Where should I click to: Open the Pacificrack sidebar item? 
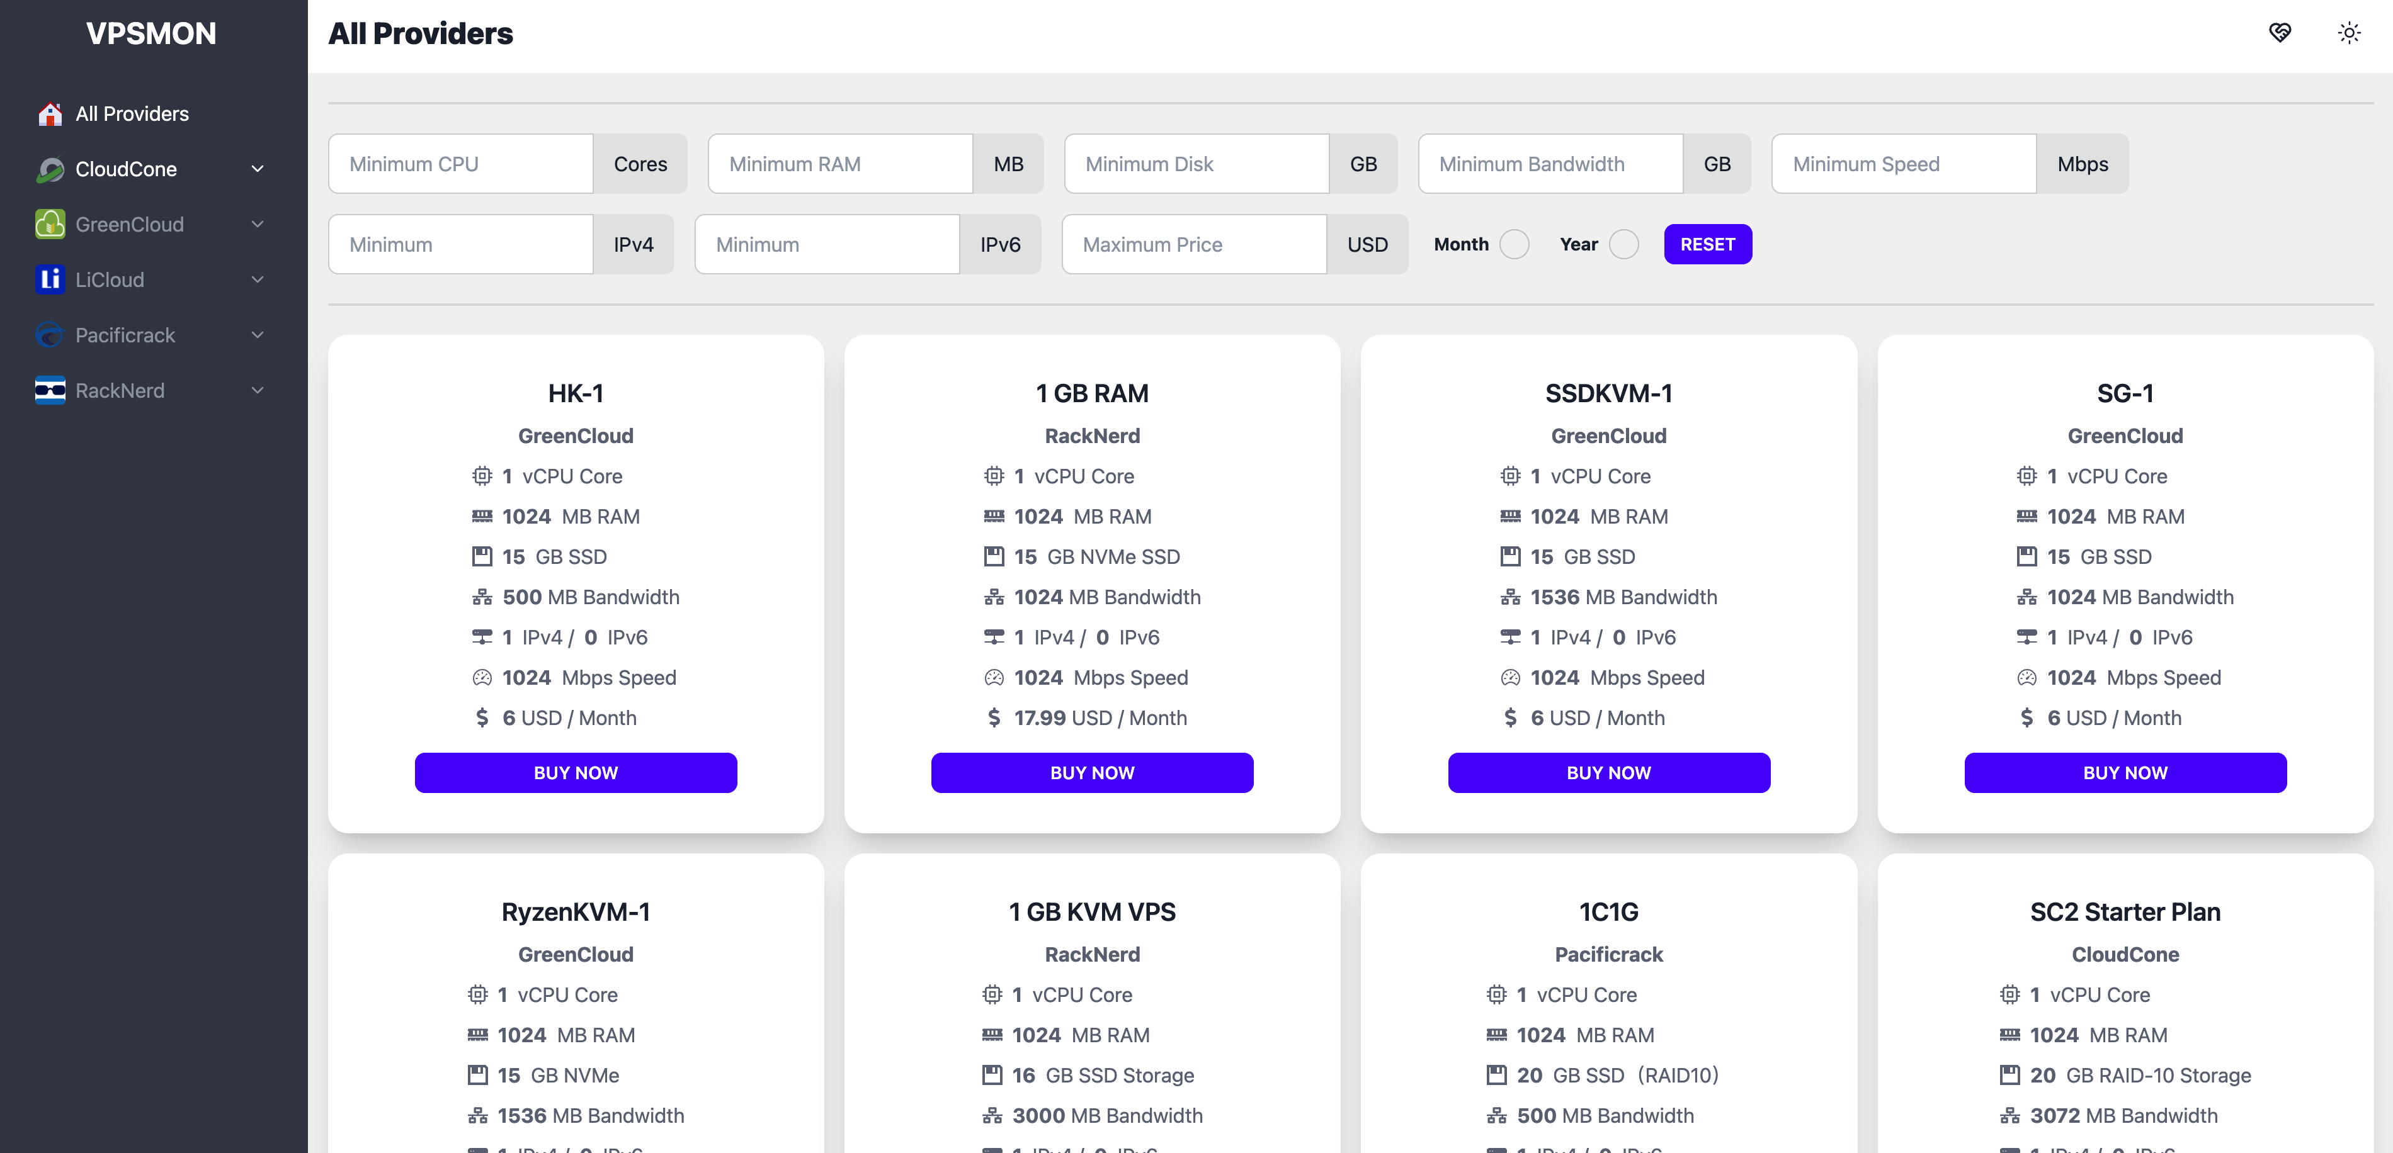click(x=153, y=335)
